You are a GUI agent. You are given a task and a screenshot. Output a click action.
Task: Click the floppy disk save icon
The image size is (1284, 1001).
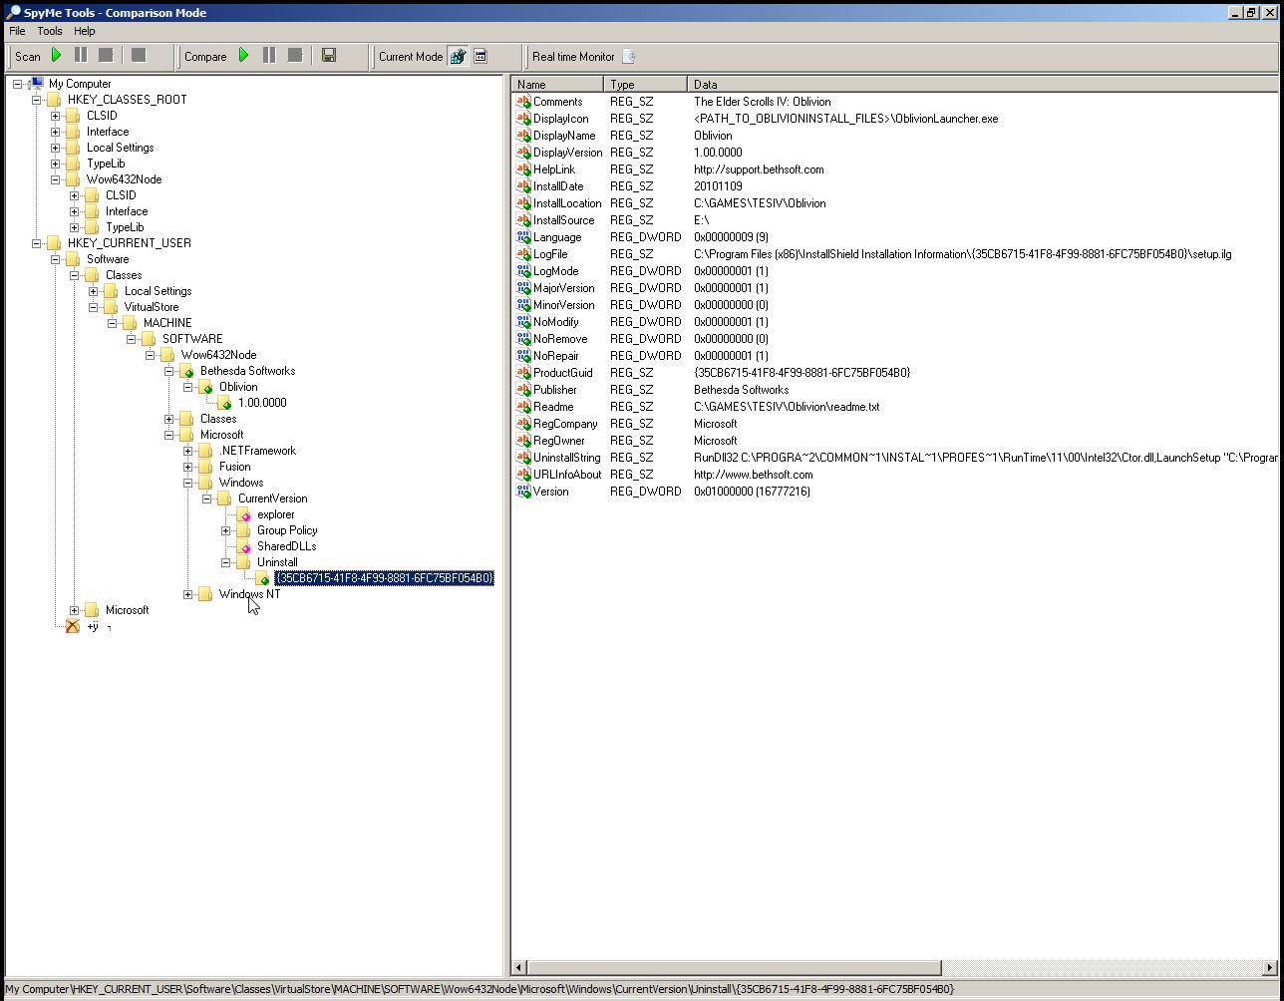[329, 56]
